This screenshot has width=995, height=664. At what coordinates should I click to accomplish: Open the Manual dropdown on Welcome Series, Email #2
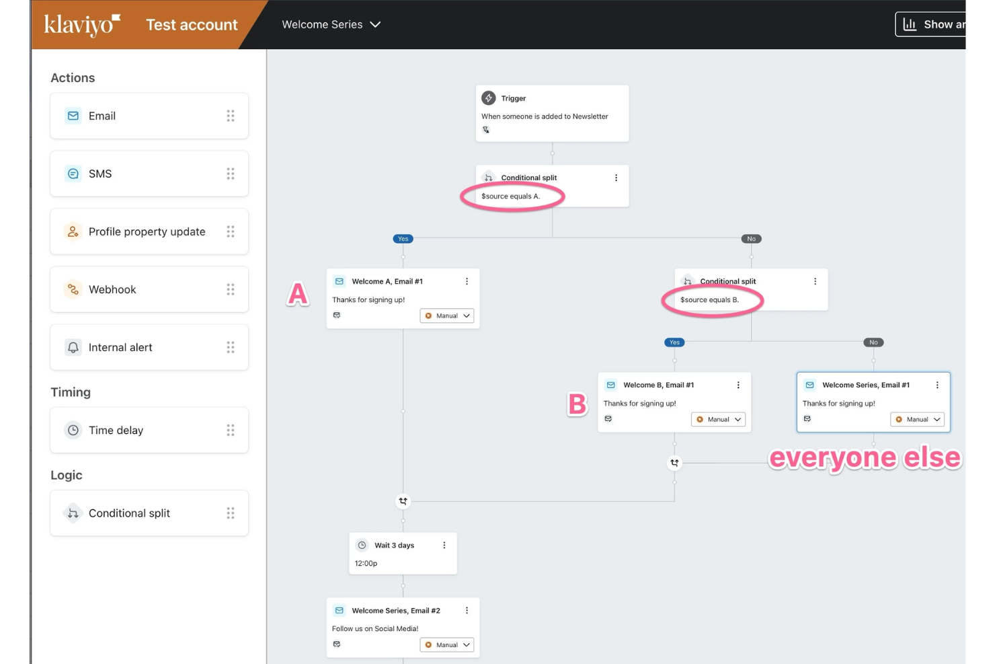point(446,644)
